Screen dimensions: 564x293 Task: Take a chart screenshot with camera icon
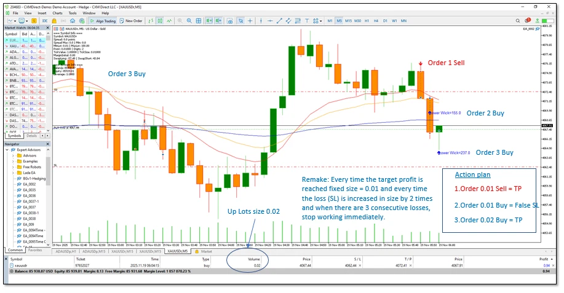(x=230, y=21)
